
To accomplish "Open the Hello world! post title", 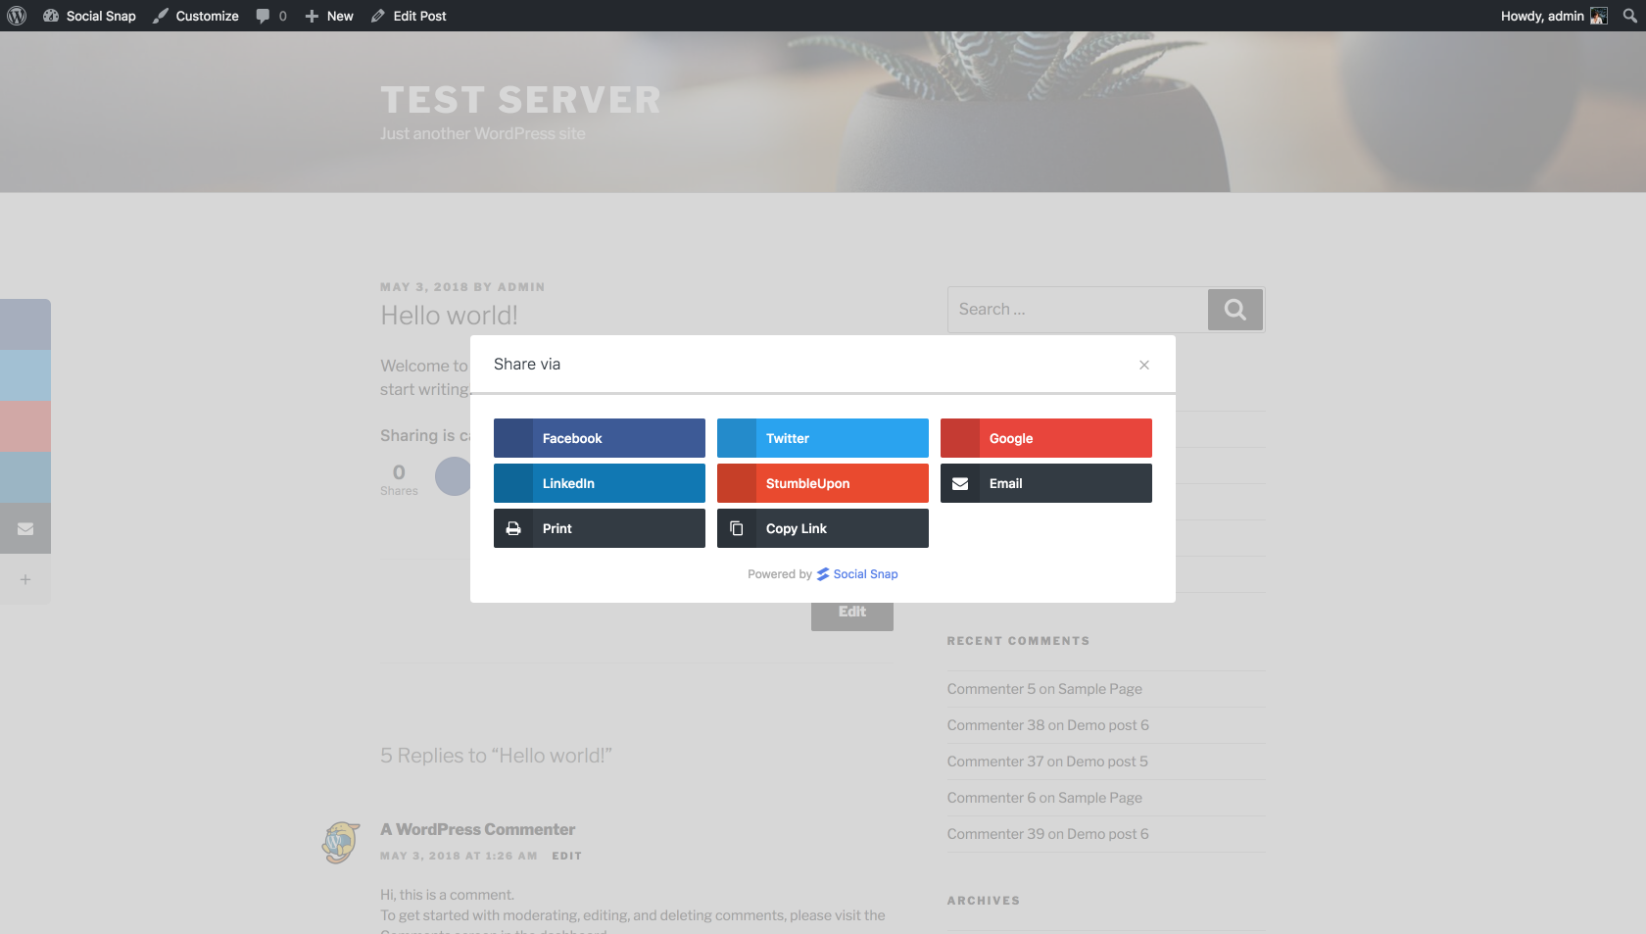I will click(449, 316).
